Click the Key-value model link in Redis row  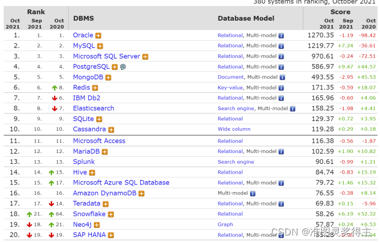point(231,87)
